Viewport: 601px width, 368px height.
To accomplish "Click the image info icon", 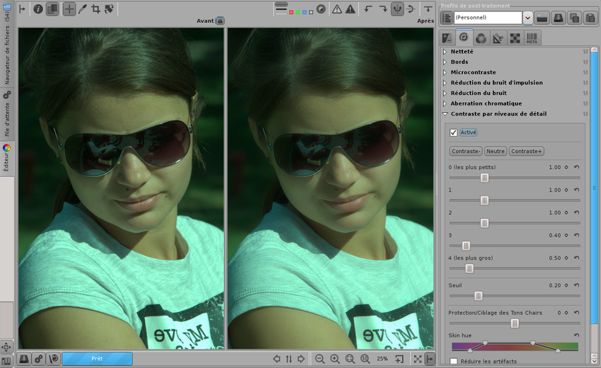I will (38, 9).
